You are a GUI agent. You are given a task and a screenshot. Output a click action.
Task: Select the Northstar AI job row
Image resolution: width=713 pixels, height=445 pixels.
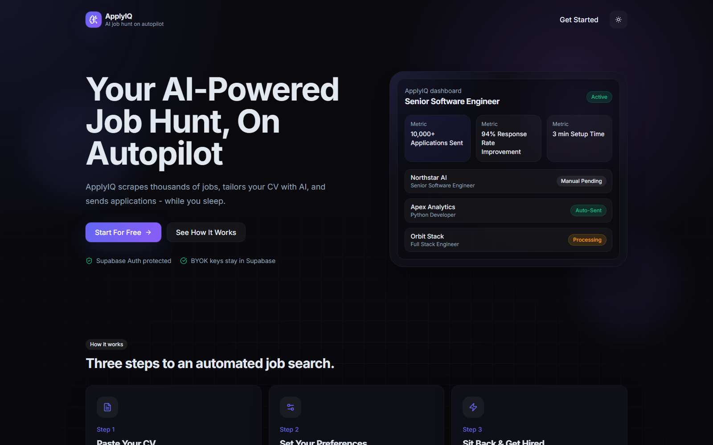508,181
